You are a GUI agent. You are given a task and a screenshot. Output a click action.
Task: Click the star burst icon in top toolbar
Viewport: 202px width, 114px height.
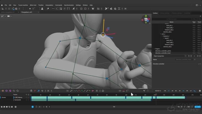98,9
